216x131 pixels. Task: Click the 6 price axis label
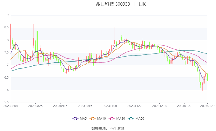click(8, 90)
